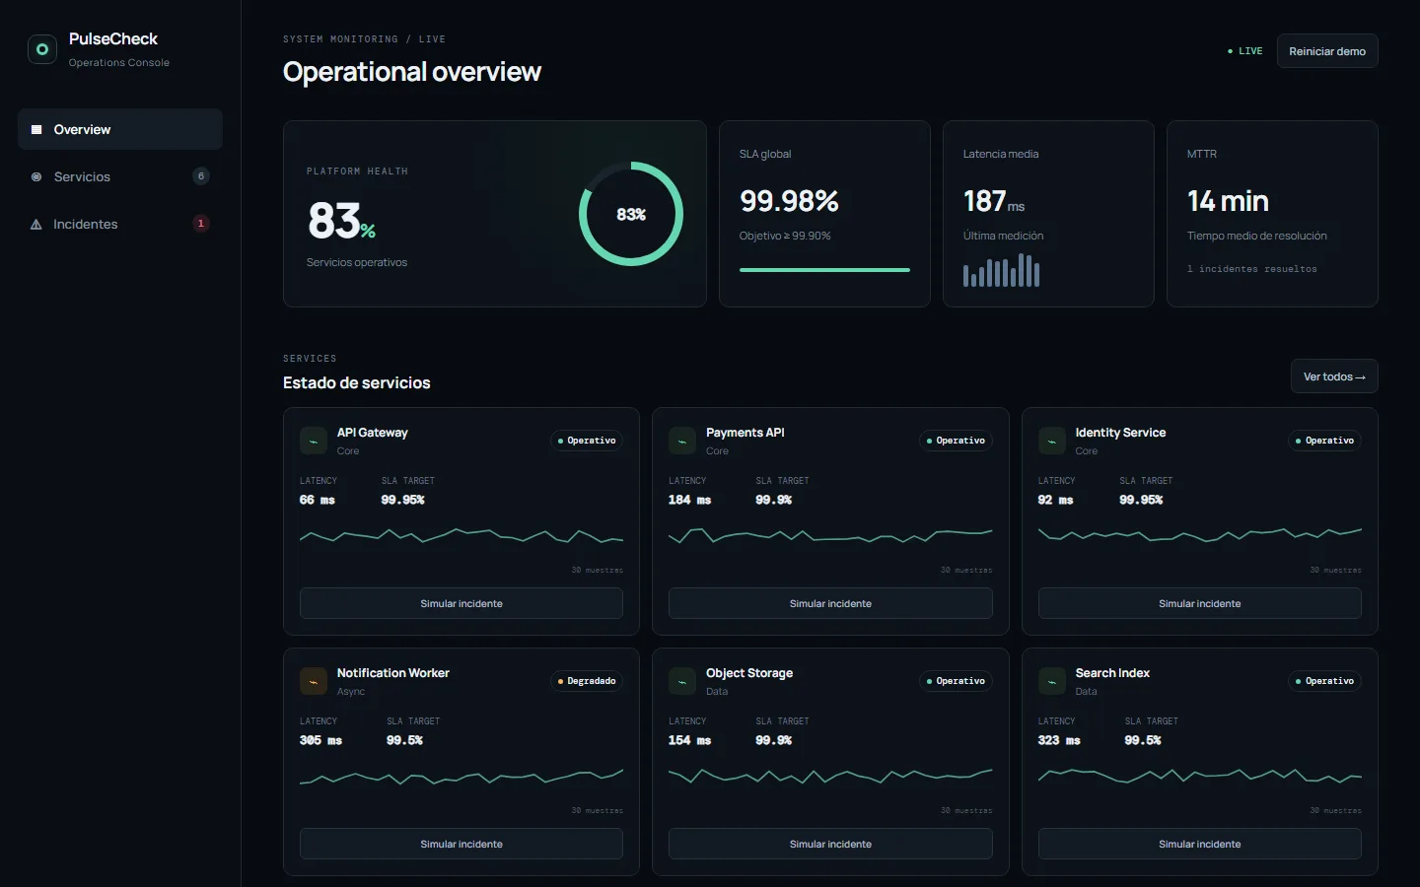Screen dimensions: 1420x887
Task: Click the Search Index service icon
Action: point(1052,681)
